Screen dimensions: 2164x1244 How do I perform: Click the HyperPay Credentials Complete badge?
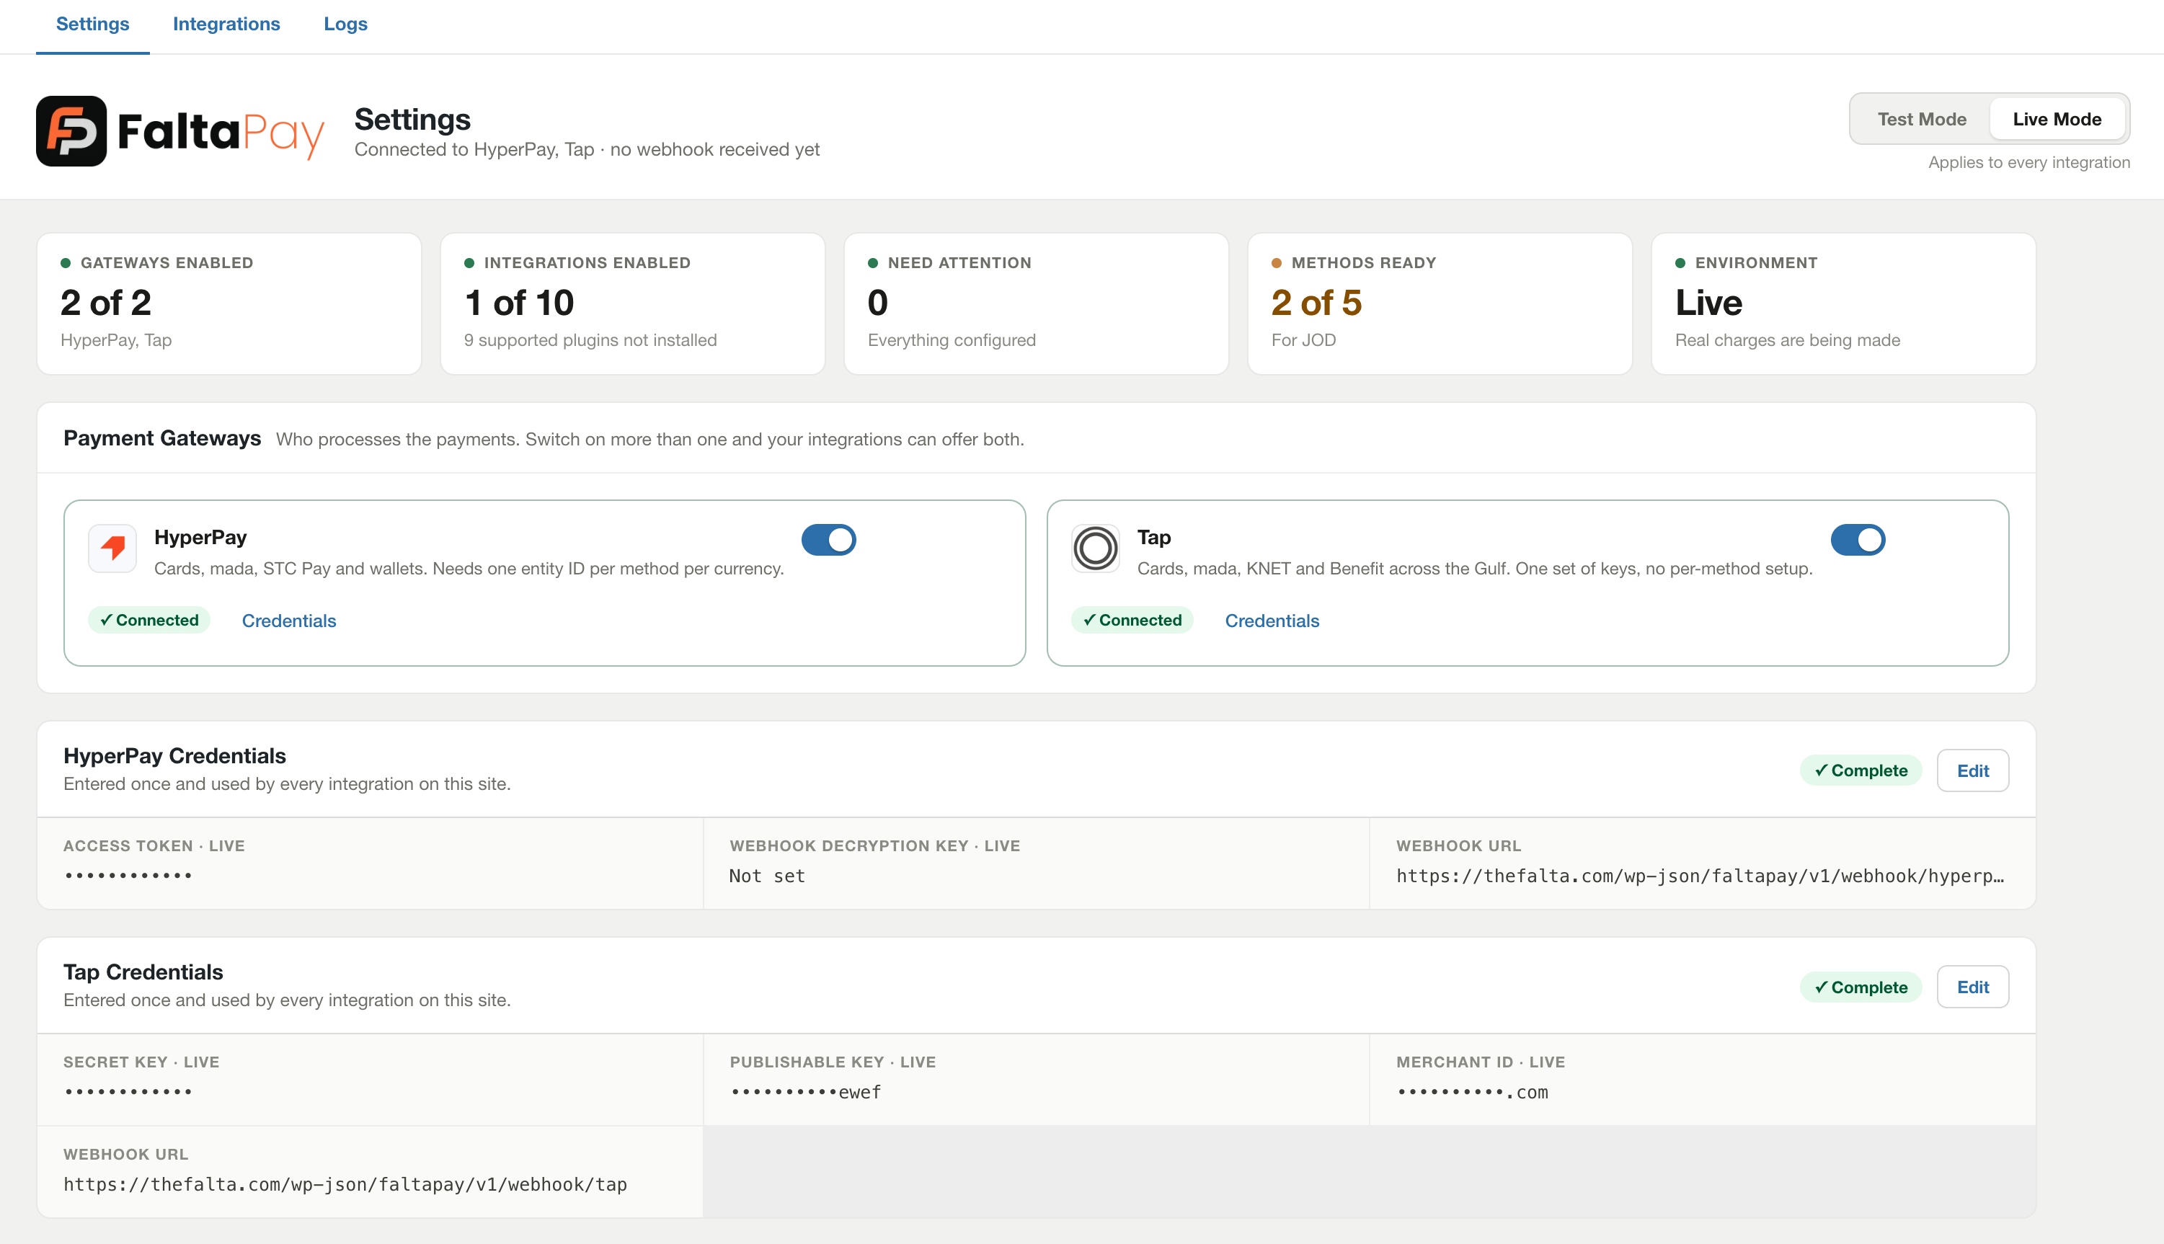tap(1861, 770)
